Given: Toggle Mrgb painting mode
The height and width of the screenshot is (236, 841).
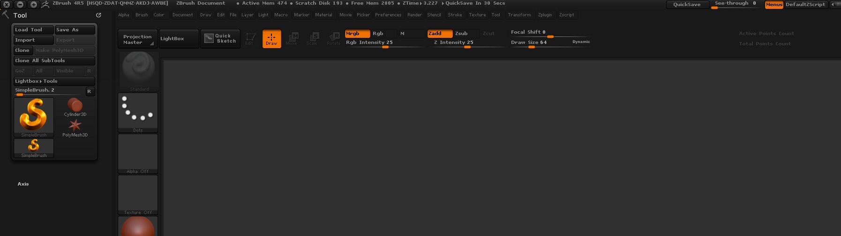Looking at the screenshot, I should click(x=357, y=34).
